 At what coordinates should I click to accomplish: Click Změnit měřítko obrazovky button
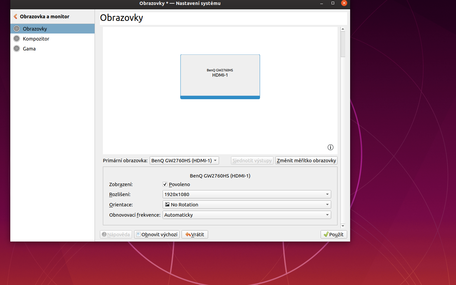pos(306,161)
